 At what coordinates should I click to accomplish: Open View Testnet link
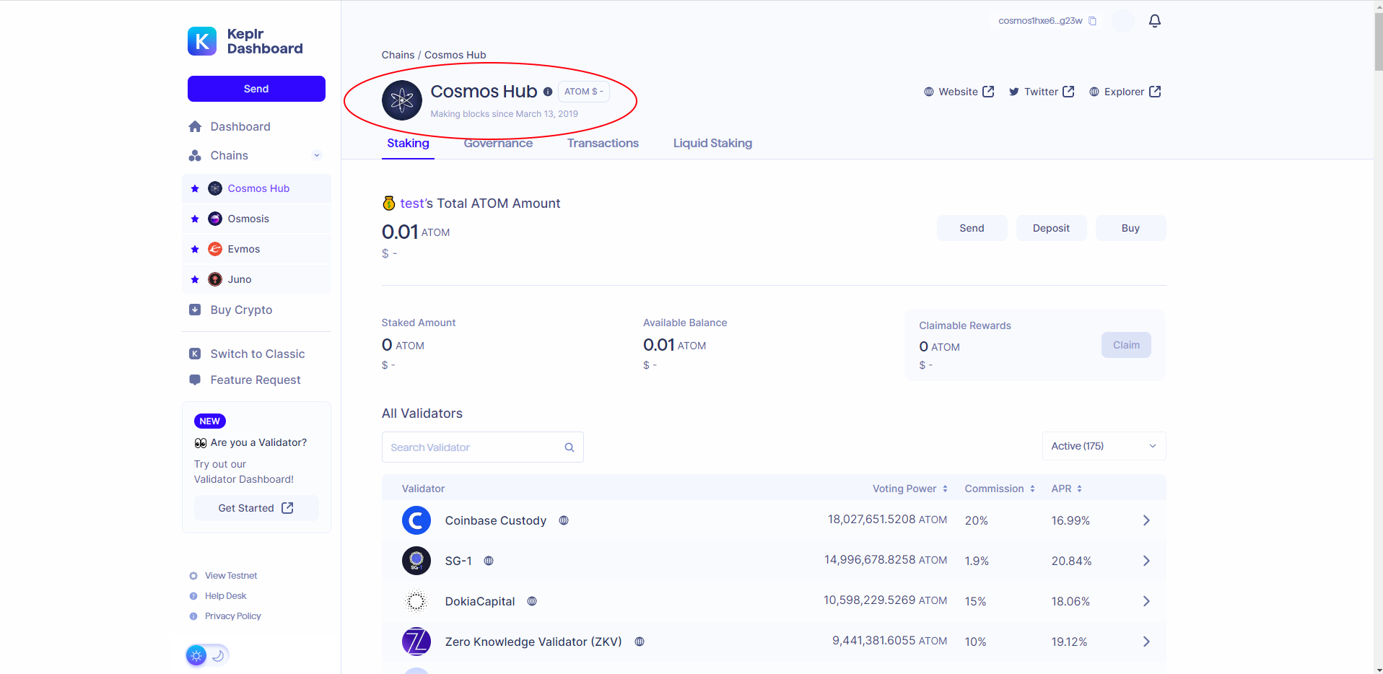(223, 576)
